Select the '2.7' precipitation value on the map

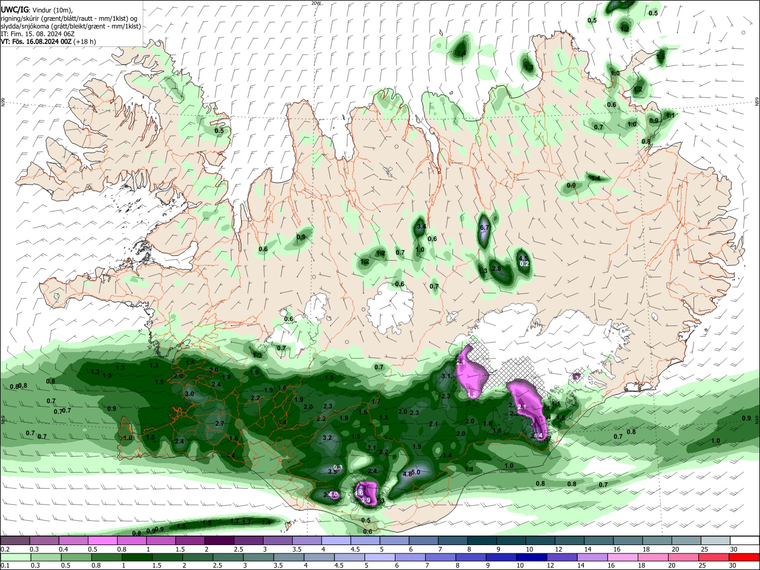[x=220, y=423]
